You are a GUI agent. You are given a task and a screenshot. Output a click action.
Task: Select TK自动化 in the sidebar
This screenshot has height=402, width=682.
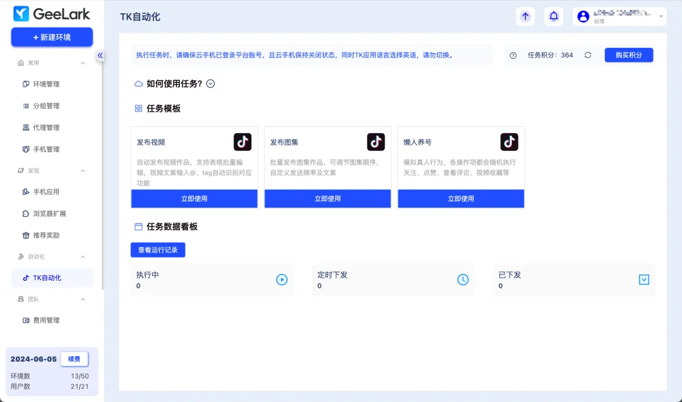pyautogui.click(x=52, y=278)
